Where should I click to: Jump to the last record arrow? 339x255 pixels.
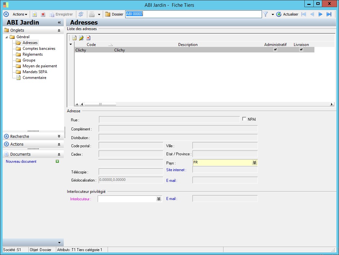pos(329,14)
